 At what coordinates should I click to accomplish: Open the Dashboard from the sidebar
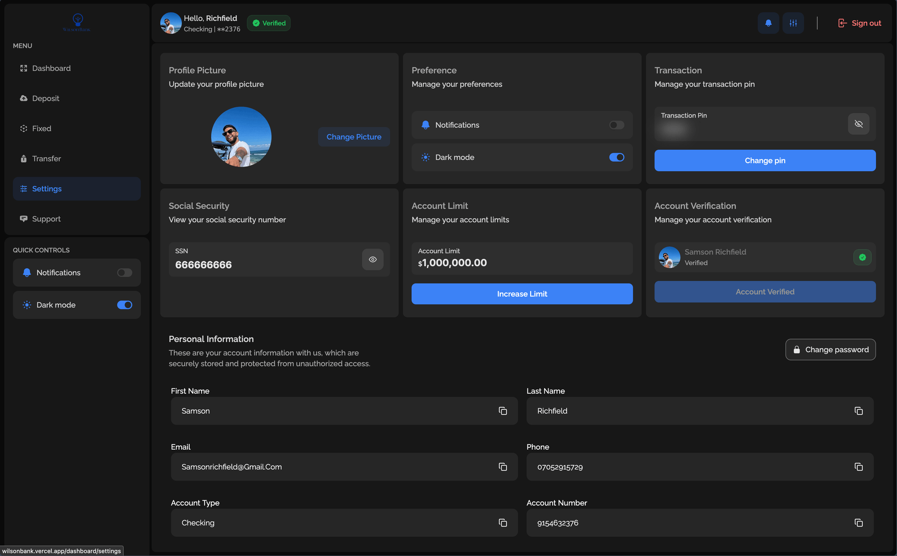51,68
